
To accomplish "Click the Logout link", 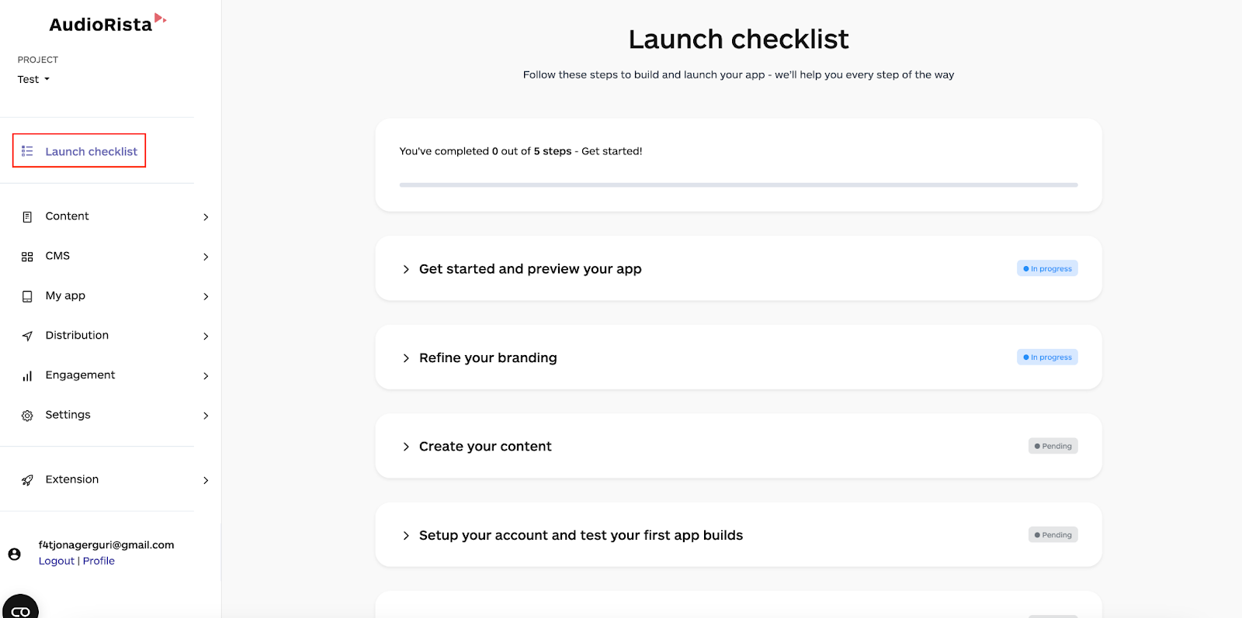I will click(x=57, y=561).
